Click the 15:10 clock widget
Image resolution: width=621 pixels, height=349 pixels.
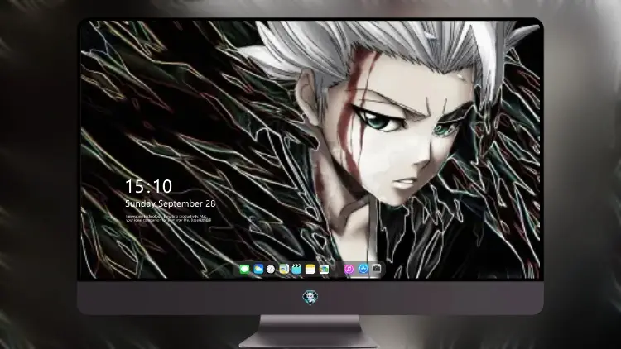coord(148,186)
